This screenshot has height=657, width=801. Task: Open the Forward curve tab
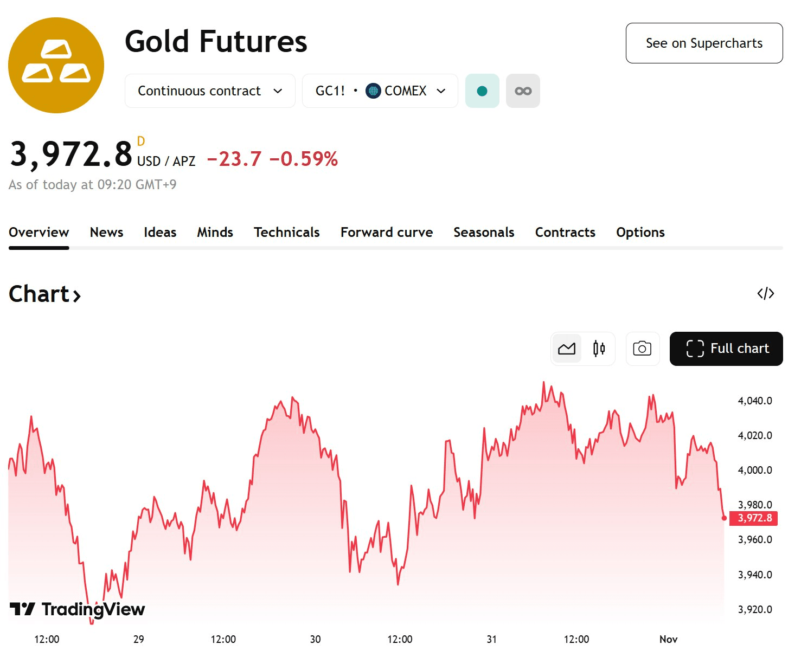tap(386, 233)
